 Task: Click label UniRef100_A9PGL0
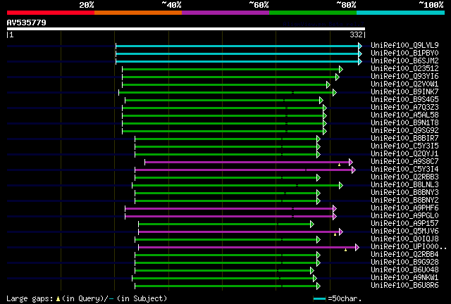tap(404, 216)
